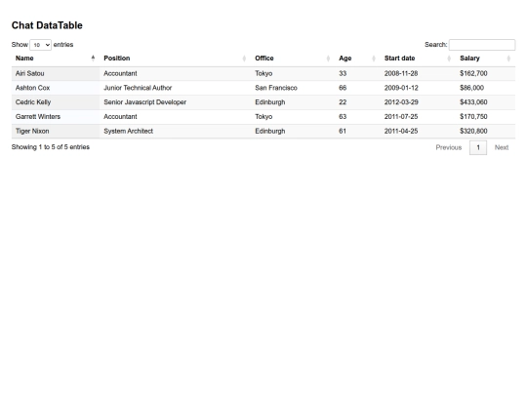The height and width of the screenshot is (395, 527).
Task: Click the System Architect position cell
Action: tap(176, 132)
